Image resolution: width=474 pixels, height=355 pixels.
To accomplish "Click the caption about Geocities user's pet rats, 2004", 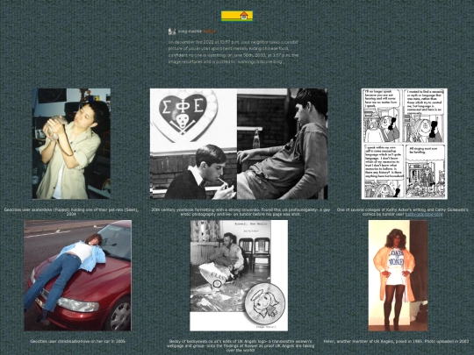I will (71, 212).
